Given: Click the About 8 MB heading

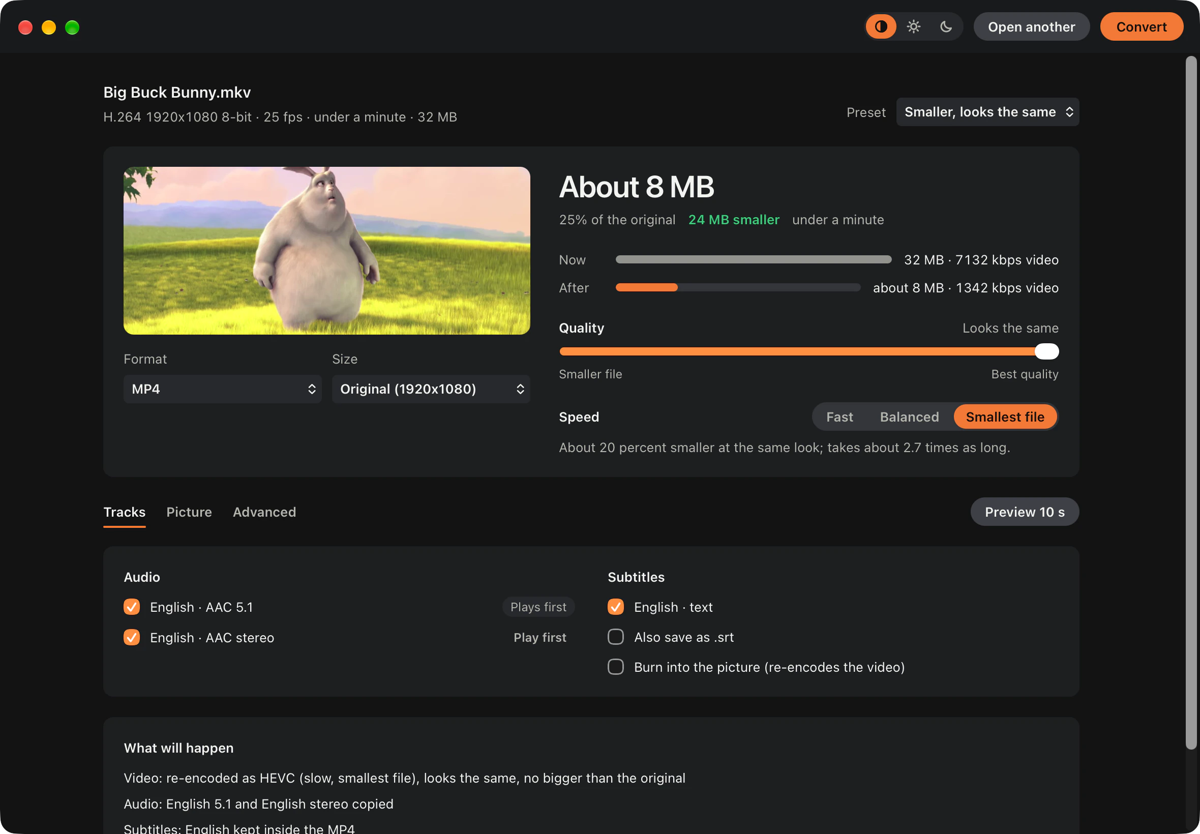Looking at the screenshot, I should point(636,187).
